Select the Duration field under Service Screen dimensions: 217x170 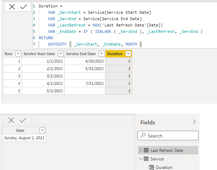(164, 168)
